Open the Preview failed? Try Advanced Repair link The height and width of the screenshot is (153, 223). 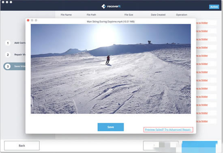coord(168,130)
